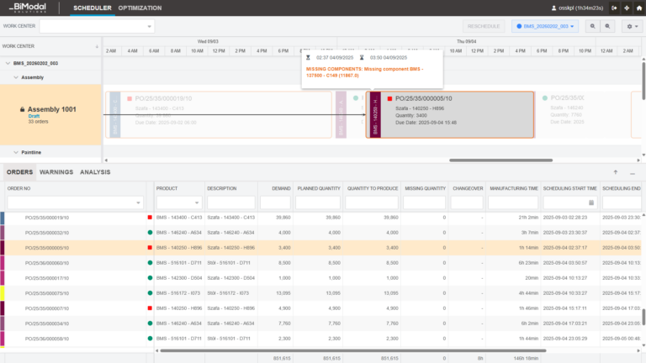
Task: Click the Reschedule button
Action: [x=484, y=26]
